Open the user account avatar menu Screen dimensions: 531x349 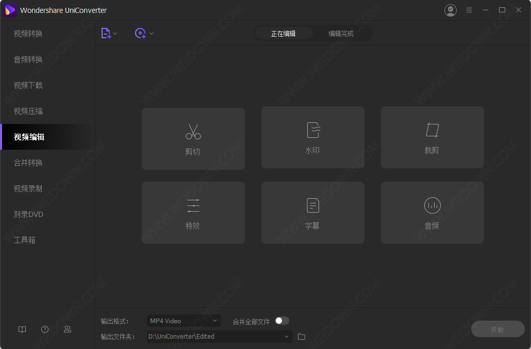pyautogui.click(x=450, y=10)
